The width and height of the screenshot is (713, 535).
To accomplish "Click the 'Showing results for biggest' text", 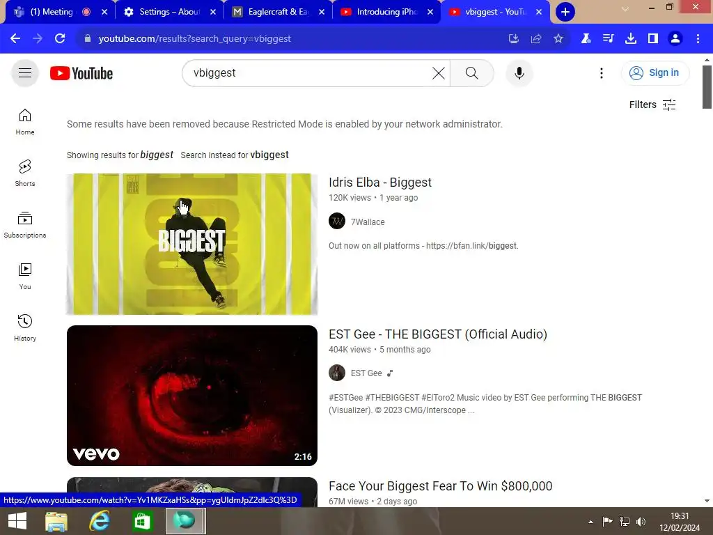I will 120,155.
